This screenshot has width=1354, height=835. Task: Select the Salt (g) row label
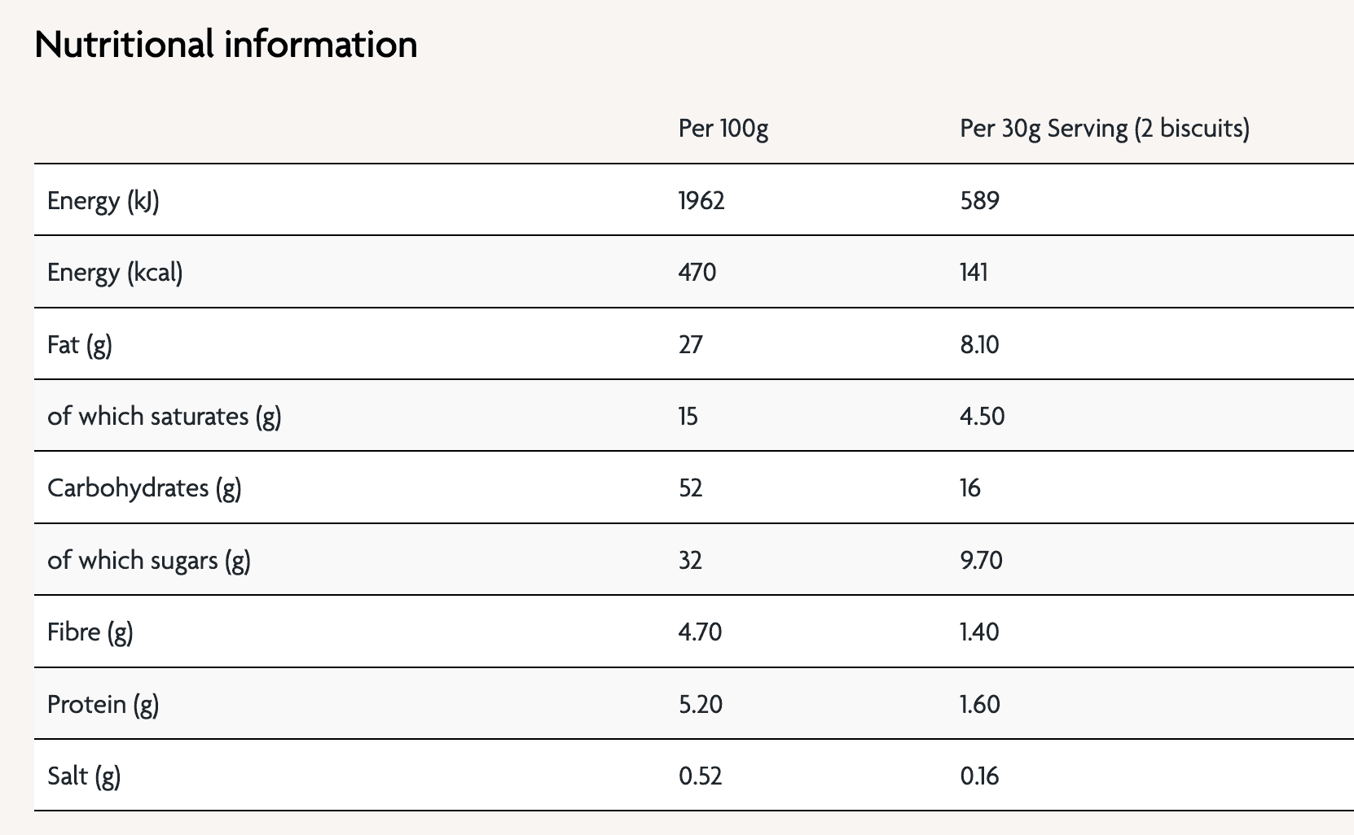pos(84,776)
